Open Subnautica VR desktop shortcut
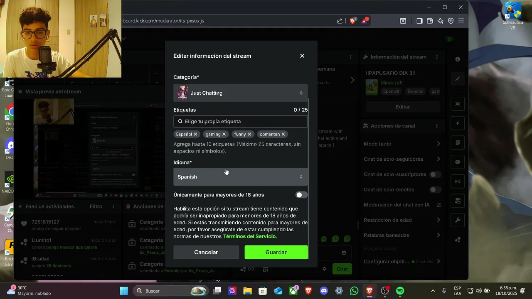Image resolution: width=532 pixels, height=299 pixels. [x=513, y=16]
